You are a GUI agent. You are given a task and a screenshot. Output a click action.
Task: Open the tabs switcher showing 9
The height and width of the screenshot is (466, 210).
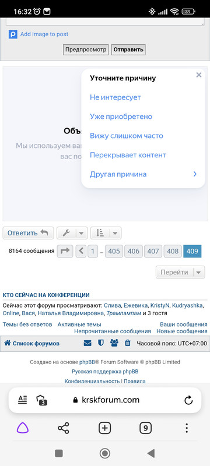(x=145, y=428)
